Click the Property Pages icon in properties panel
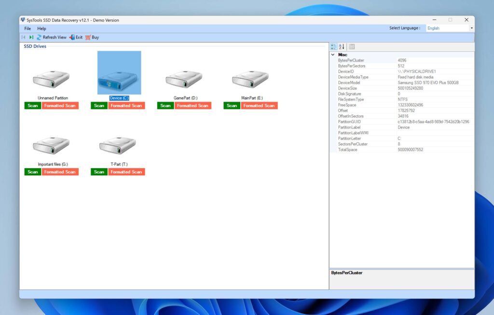This screenshot has width=494, height=315. pyautogui.click(x=351, y=46)
